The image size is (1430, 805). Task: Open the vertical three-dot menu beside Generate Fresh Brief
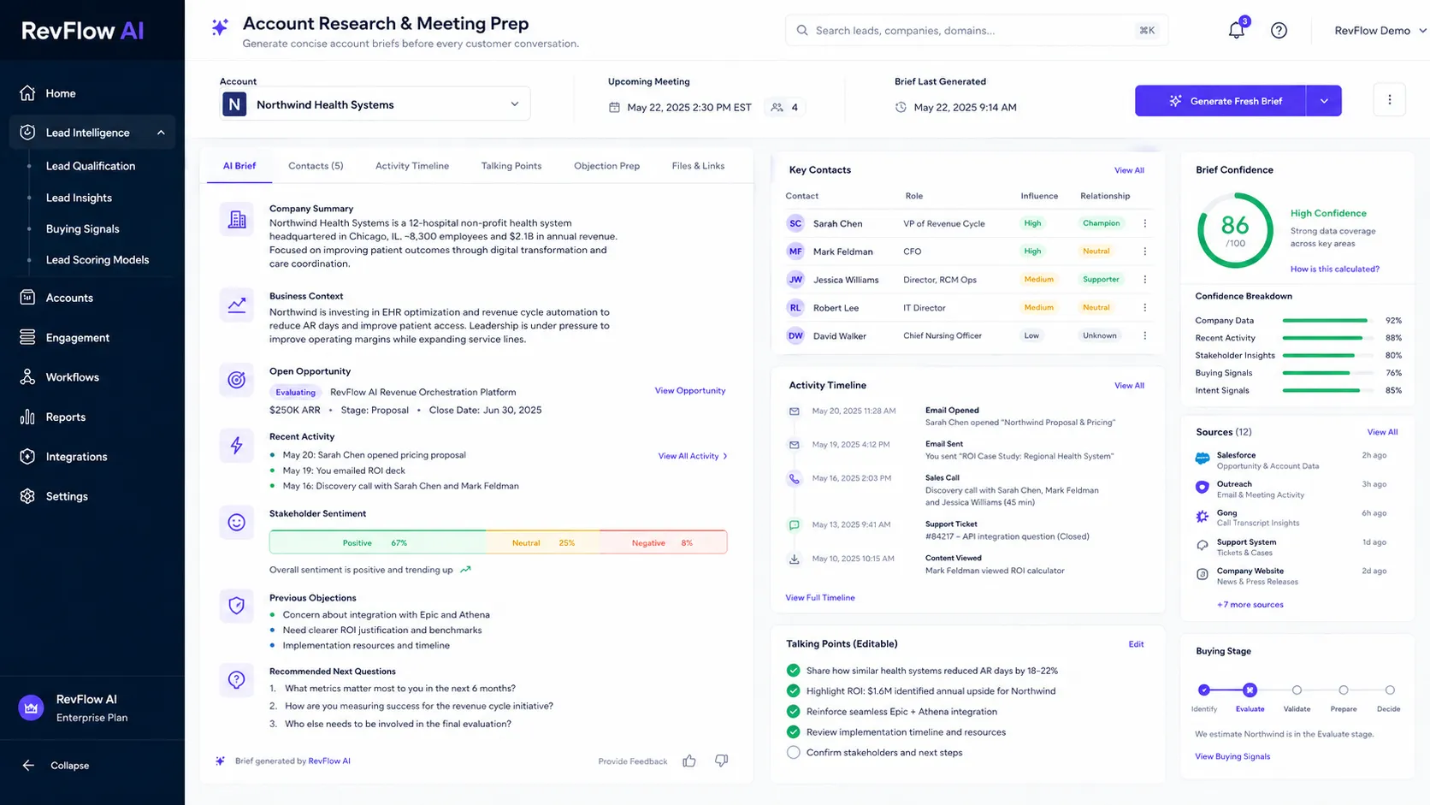(1389, 100)
